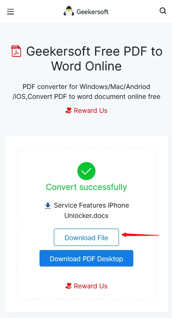Click the Word Online title line
The image size is (172, 318).
86,66
